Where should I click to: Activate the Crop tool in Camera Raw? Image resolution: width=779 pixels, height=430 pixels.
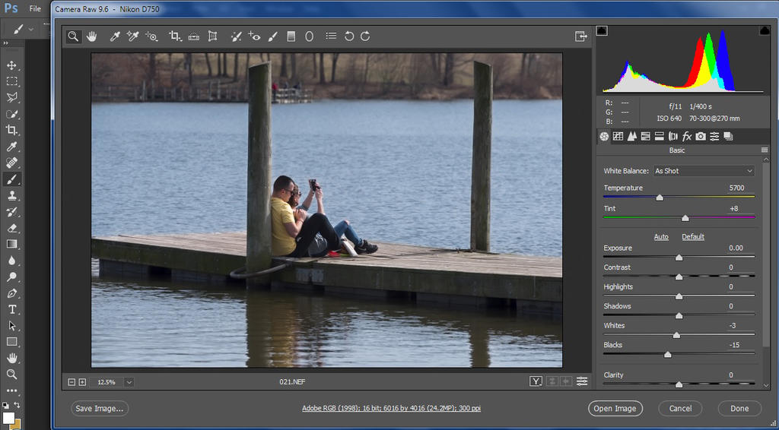[174, 36]
